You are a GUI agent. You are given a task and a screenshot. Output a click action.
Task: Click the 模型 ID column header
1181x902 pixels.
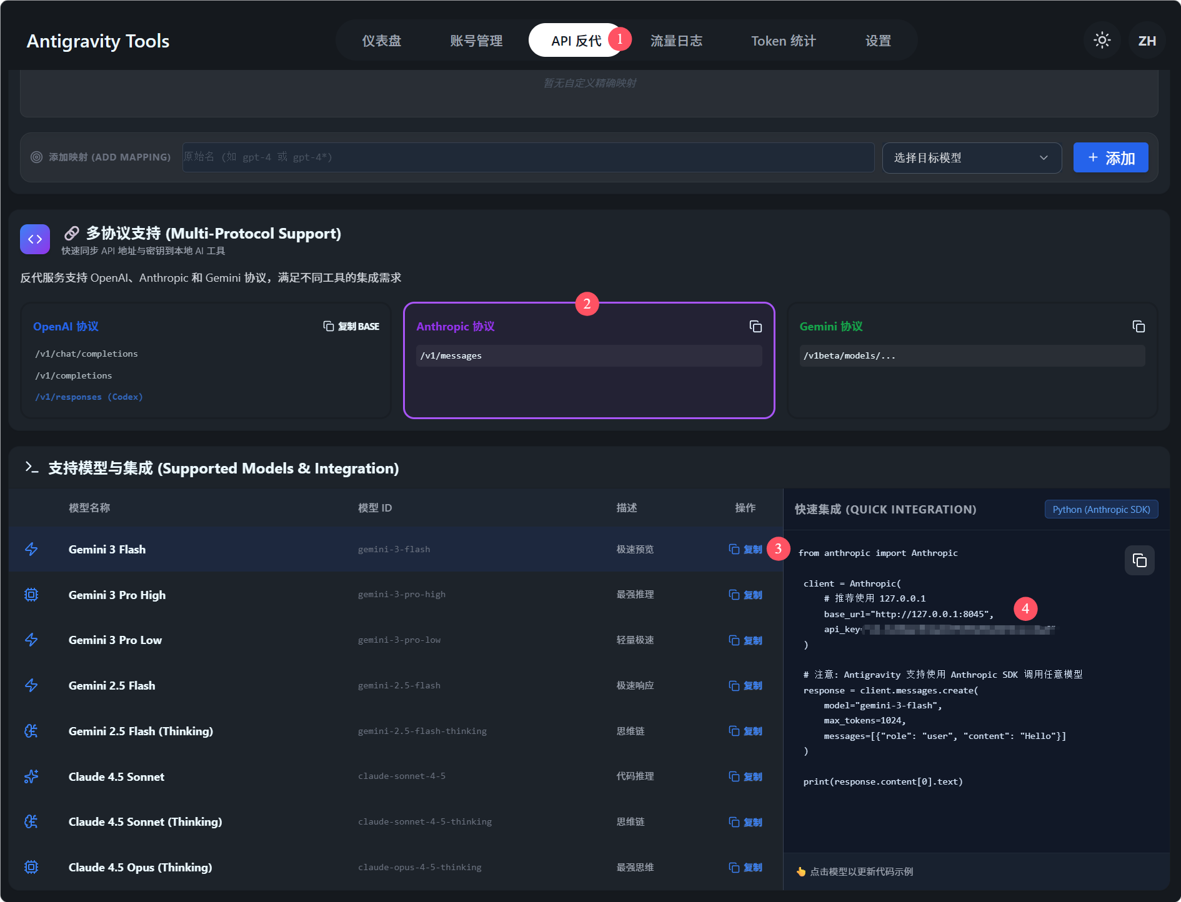point(375,508)
